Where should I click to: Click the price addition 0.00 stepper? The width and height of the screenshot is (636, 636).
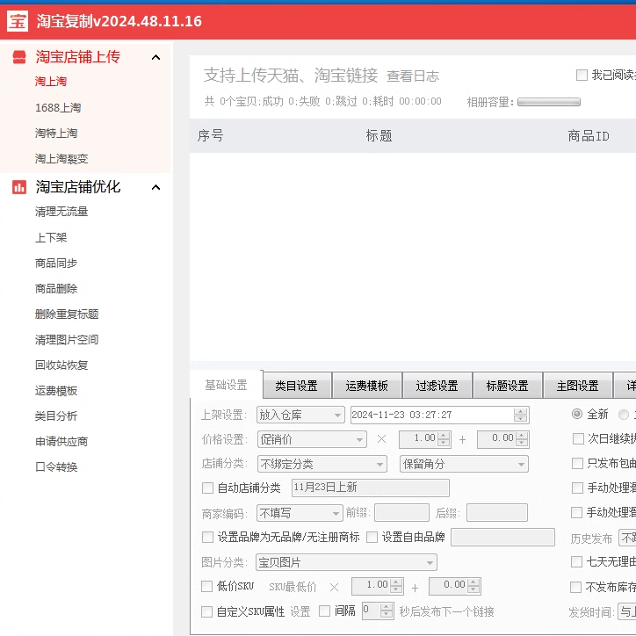[x=503, y=439]
